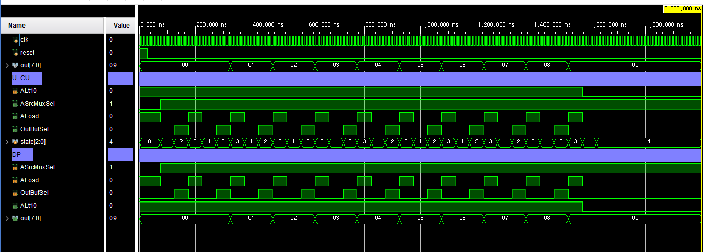Viewport: 703px width, 252px height.
Task: Select the state[2:0] signal name
Action: (33, 142)
